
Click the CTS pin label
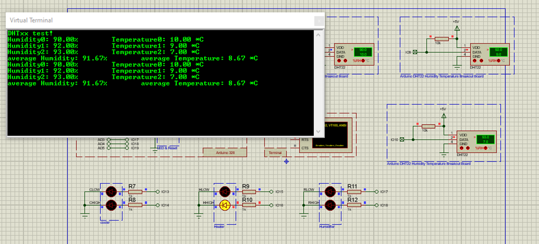click(x=305, y=148)
